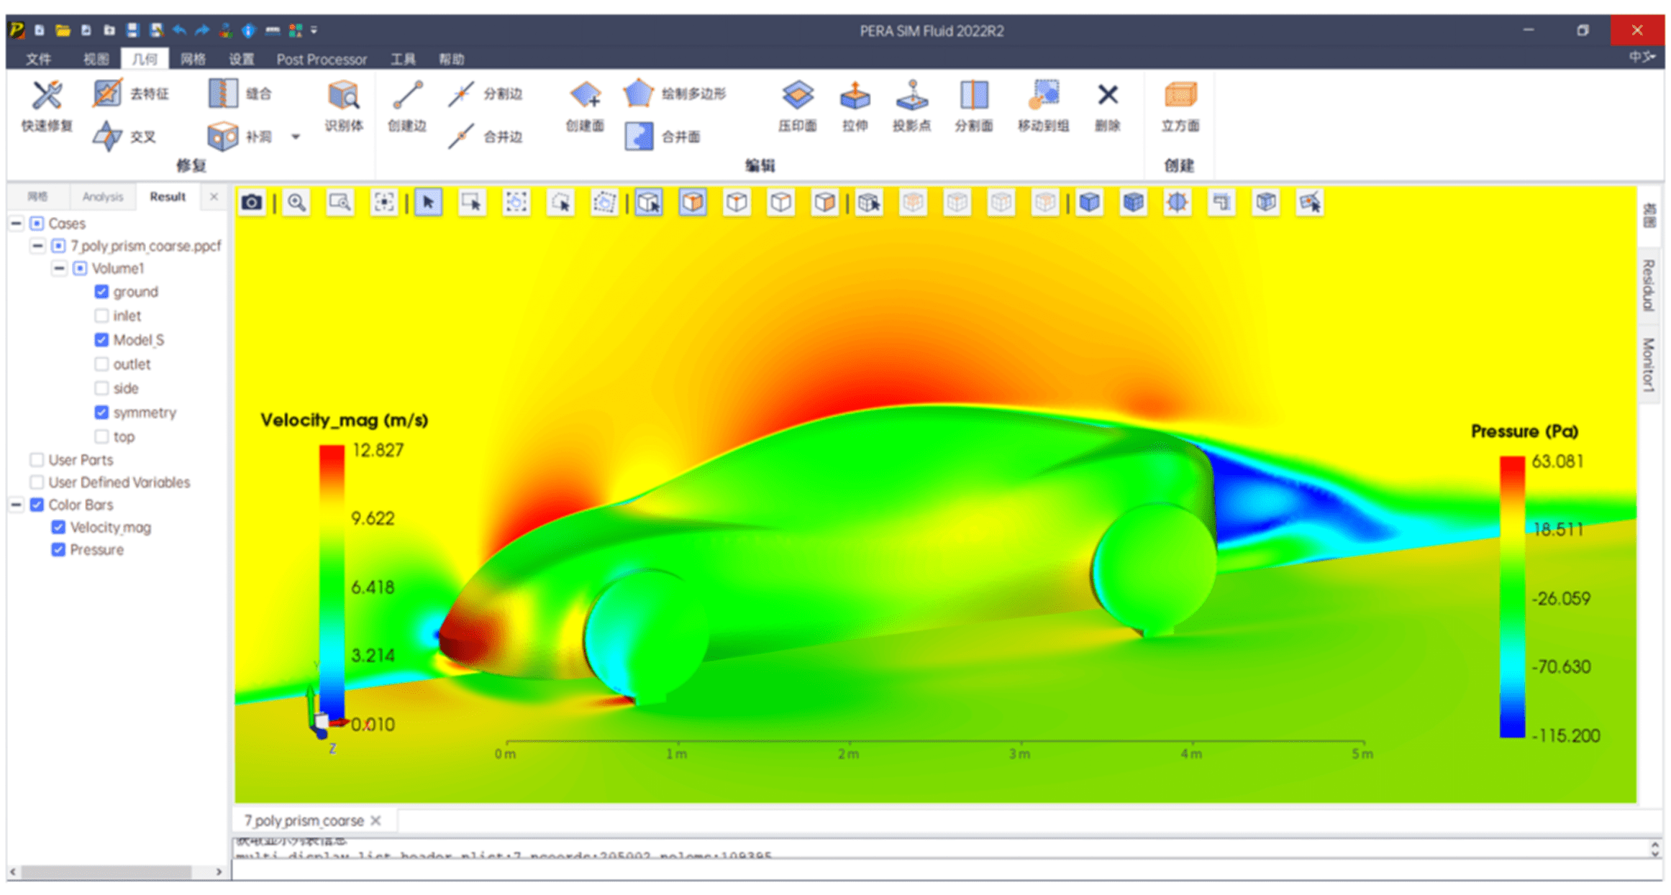Click the 合并边 merge edge tool
This screenshot has height=895, width=1671.
point(484,136)
